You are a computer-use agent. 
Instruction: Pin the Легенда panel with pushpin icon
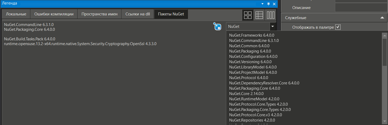click(268, 4)
